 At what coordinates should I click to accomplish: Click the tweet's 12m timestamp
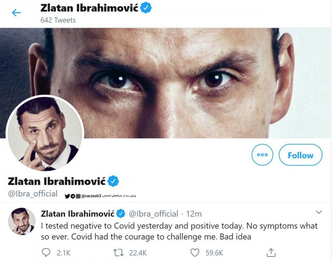[x=193, y=214]
